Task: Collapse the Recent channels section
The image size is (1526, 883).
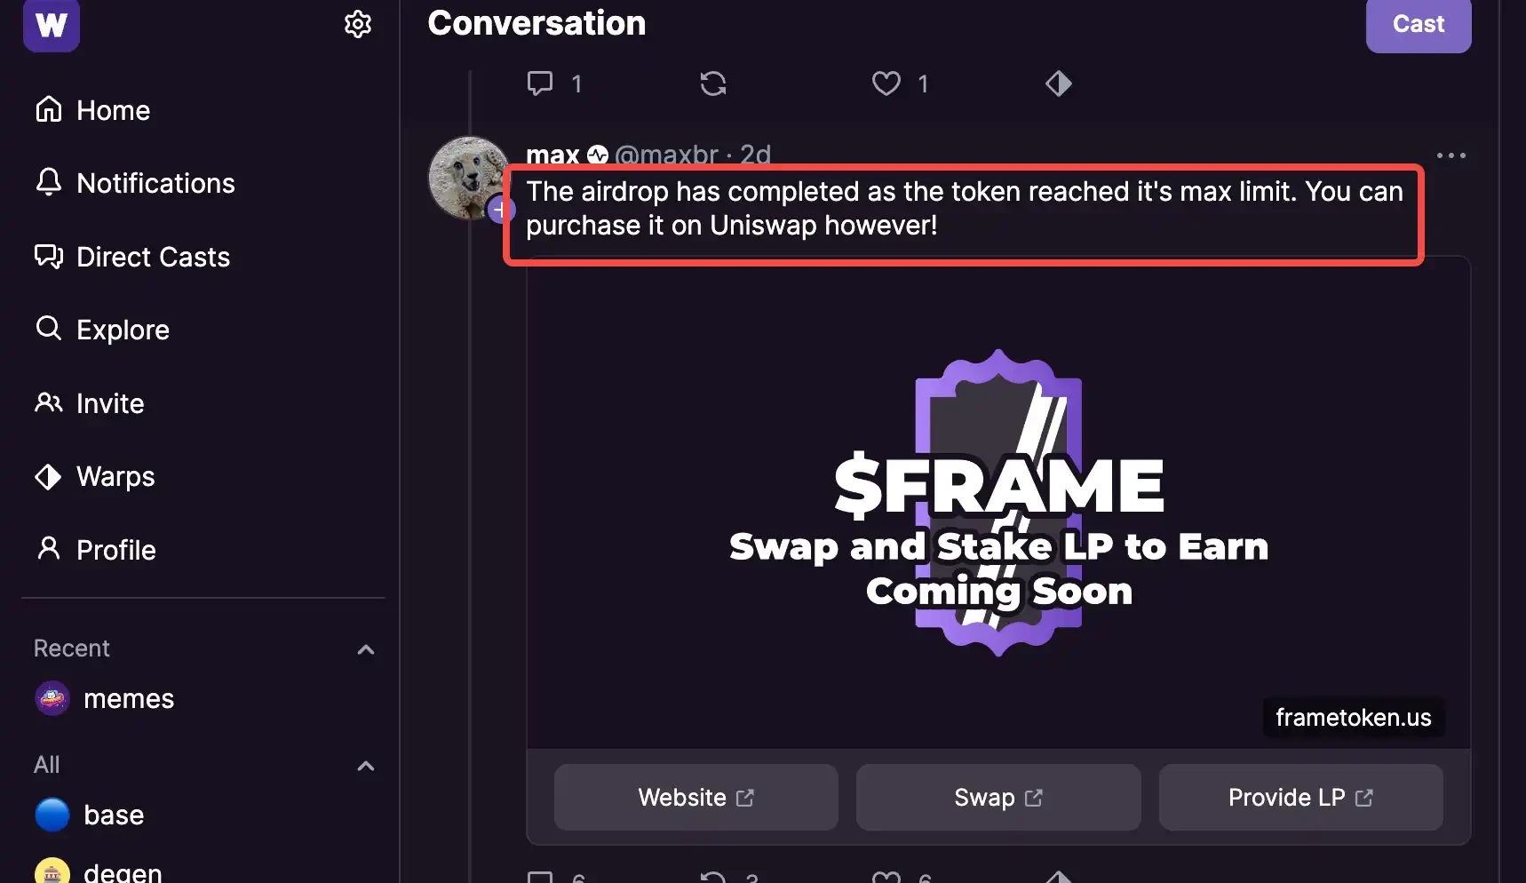Action: [365, 649]
